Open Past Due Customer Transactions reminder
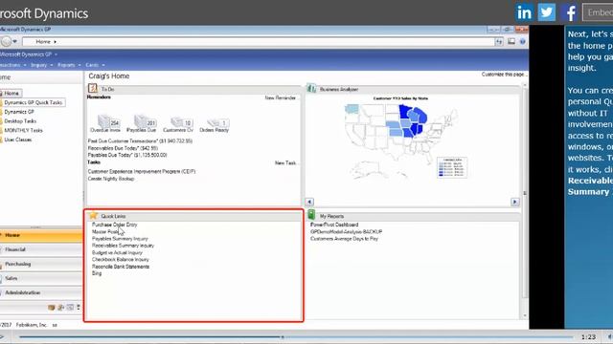This screenshot has width=613, height=344. pos(140,140)
